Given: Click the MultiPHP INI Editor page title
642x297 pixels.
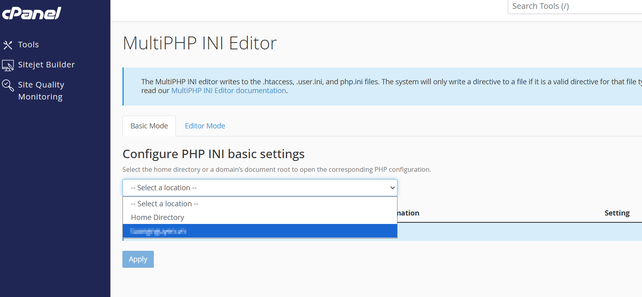Looking at the screenshot, I should 200,43.
